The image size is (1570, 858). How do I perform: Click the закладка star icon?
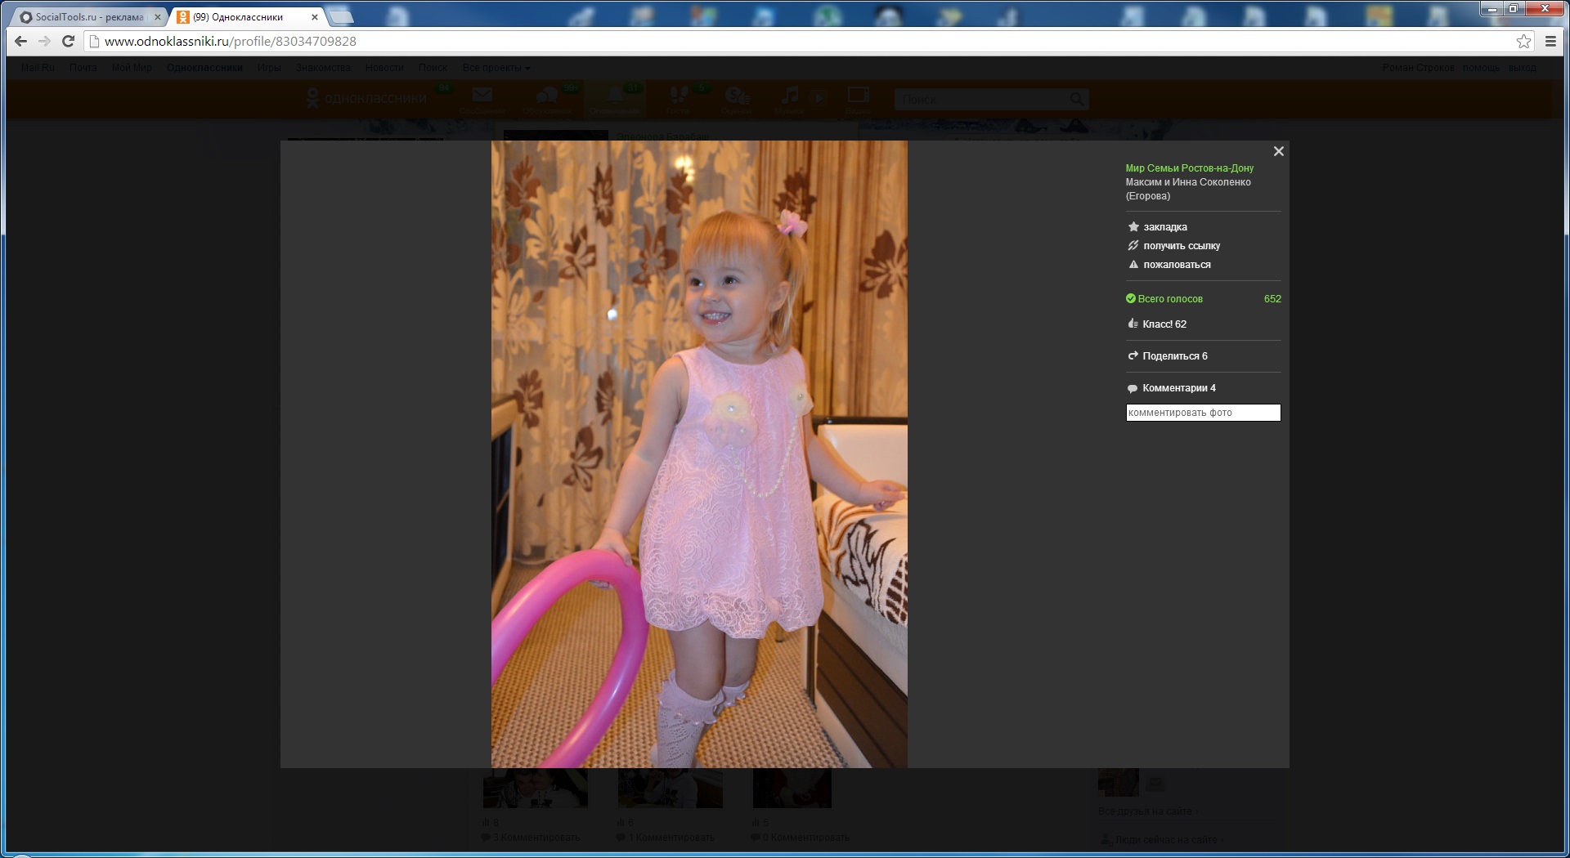point(1133,227)
